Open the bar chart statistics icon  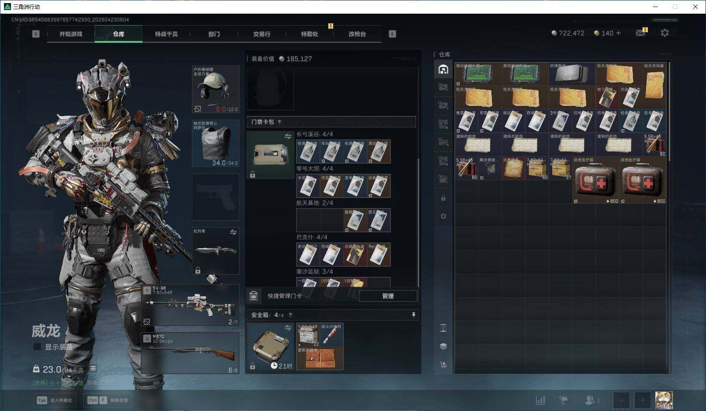(540, 400)
